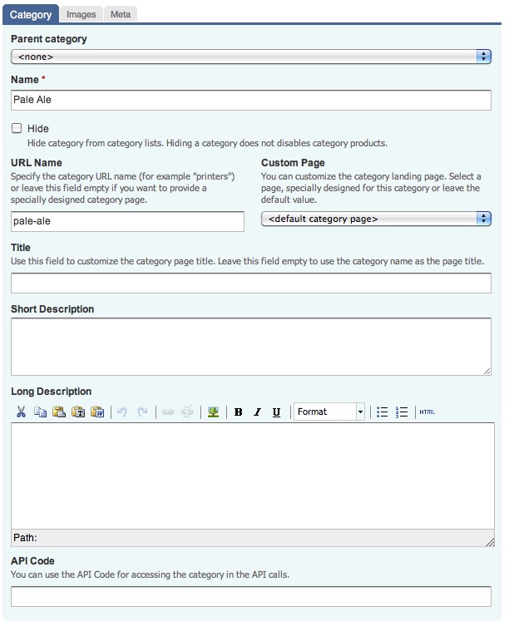Switch to the Images tab
This screenshot has width=509, height=631.
82,14
